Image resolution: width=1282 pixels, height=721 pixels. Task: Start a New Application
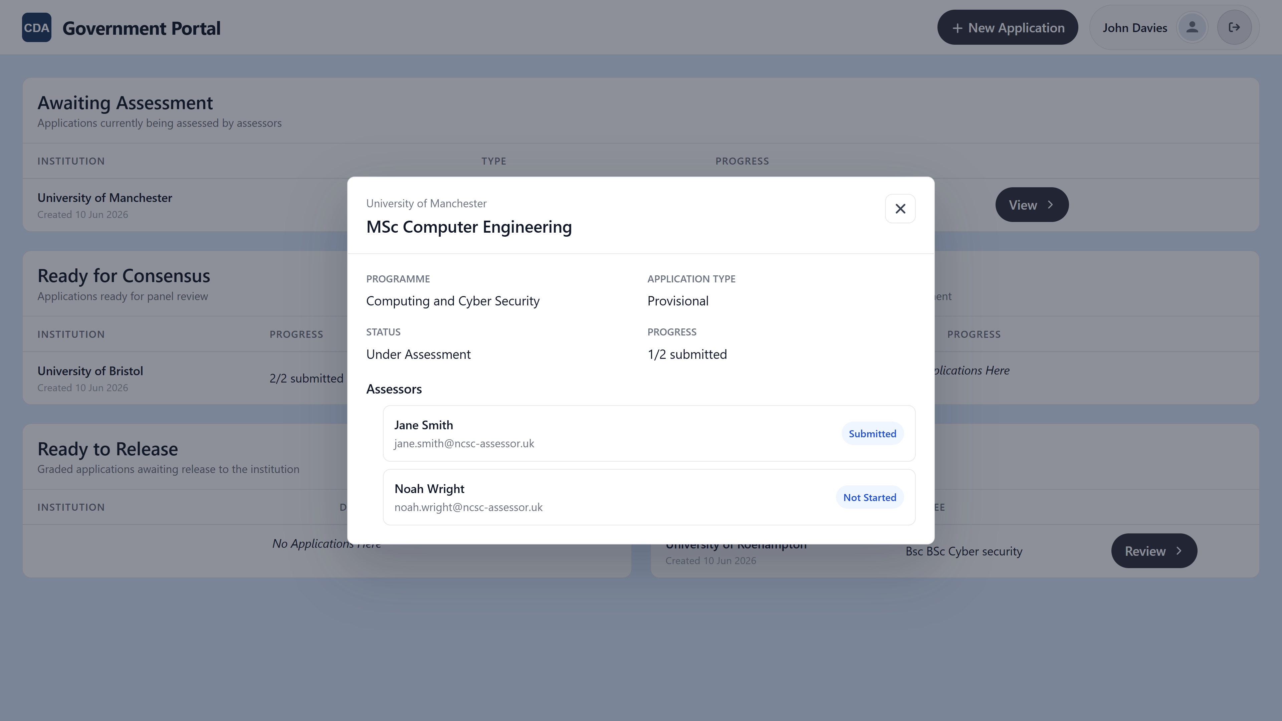click(1007, 27)
